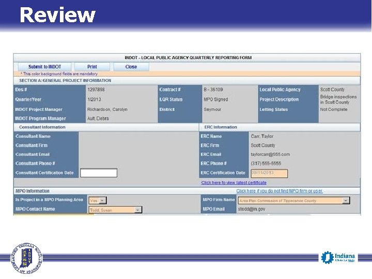This screenshot has height=279, width=372.
Task: Click the Review slide title
Action: 58,15
